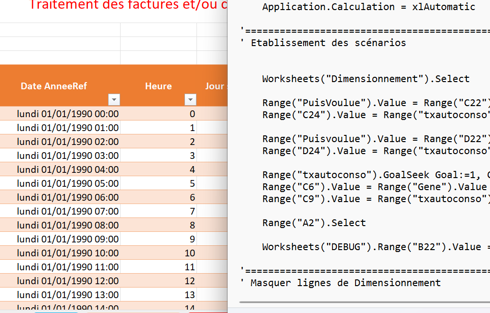
Task: Select the cell lundi 01/01/1990 05:00
Action: coord(67,183)
